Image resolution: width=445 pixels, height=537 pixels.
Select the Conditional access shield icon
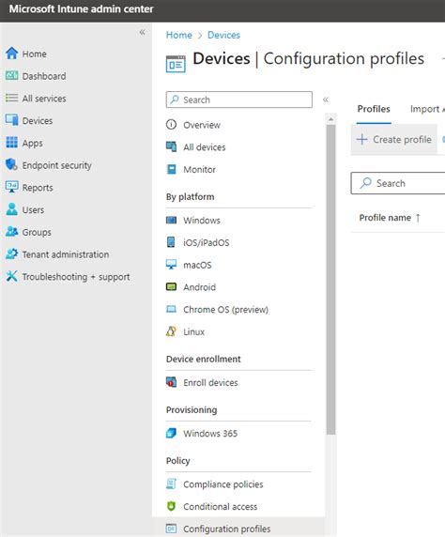171,506
